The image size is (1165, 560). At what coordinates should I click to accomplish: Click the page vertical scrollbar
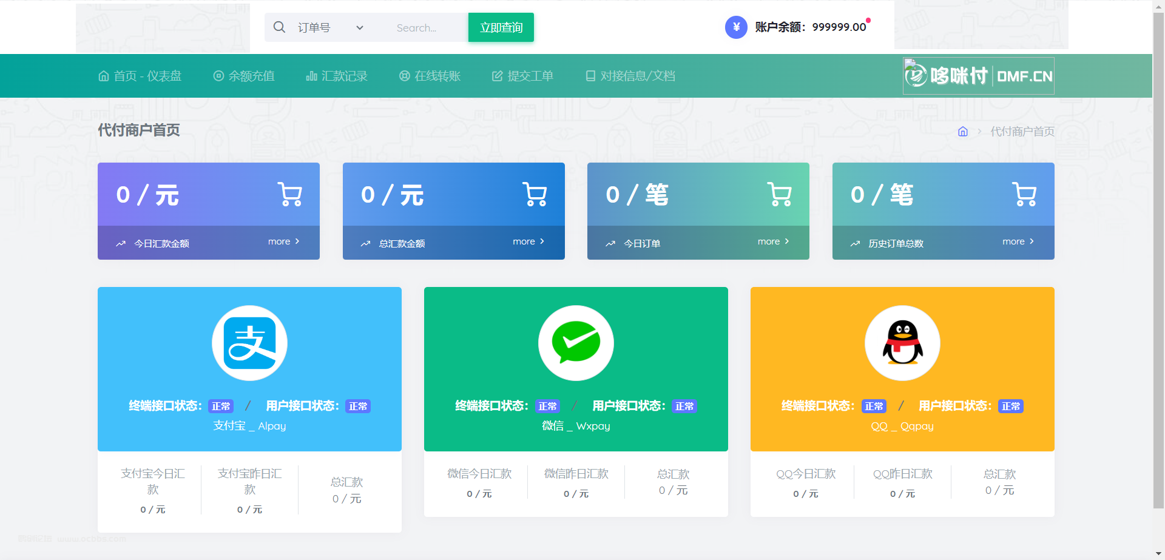(1158, 260)
